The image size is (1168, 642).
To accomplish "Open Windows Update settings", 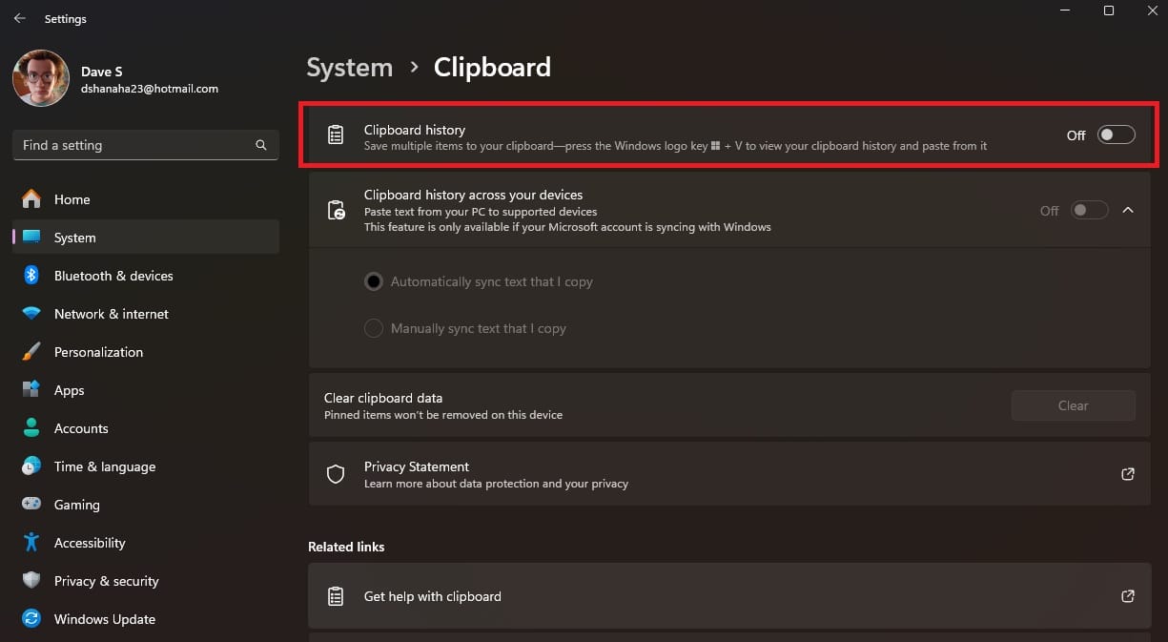I will pyautogui.click(x=104, y=619).
